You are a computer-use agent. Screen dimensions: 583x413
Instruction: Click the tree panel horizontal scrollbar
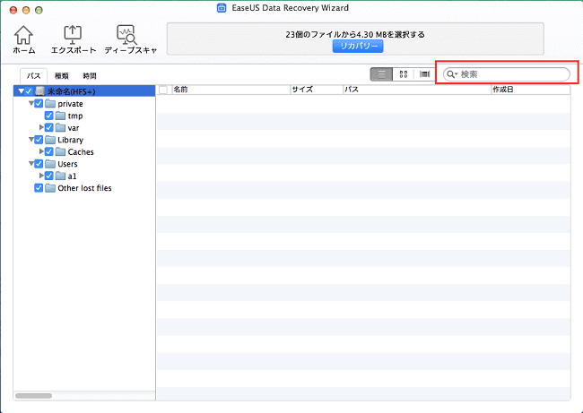point(33,396)
